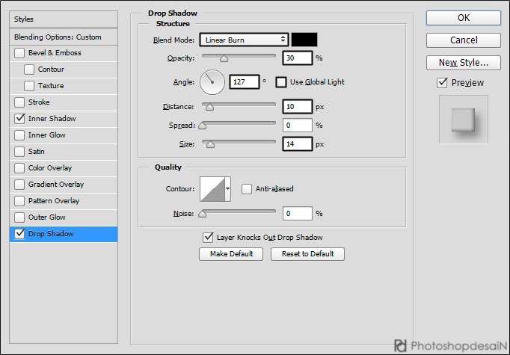510x355 pixels.
Task: Uncheck the Inner Shadow checkbox
Action: 19,119
